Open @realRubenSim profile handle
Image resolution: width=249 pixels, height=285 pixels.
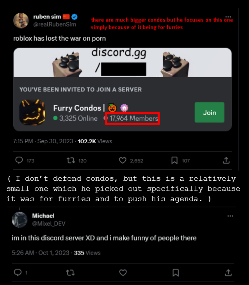click(x=55, y=24)
